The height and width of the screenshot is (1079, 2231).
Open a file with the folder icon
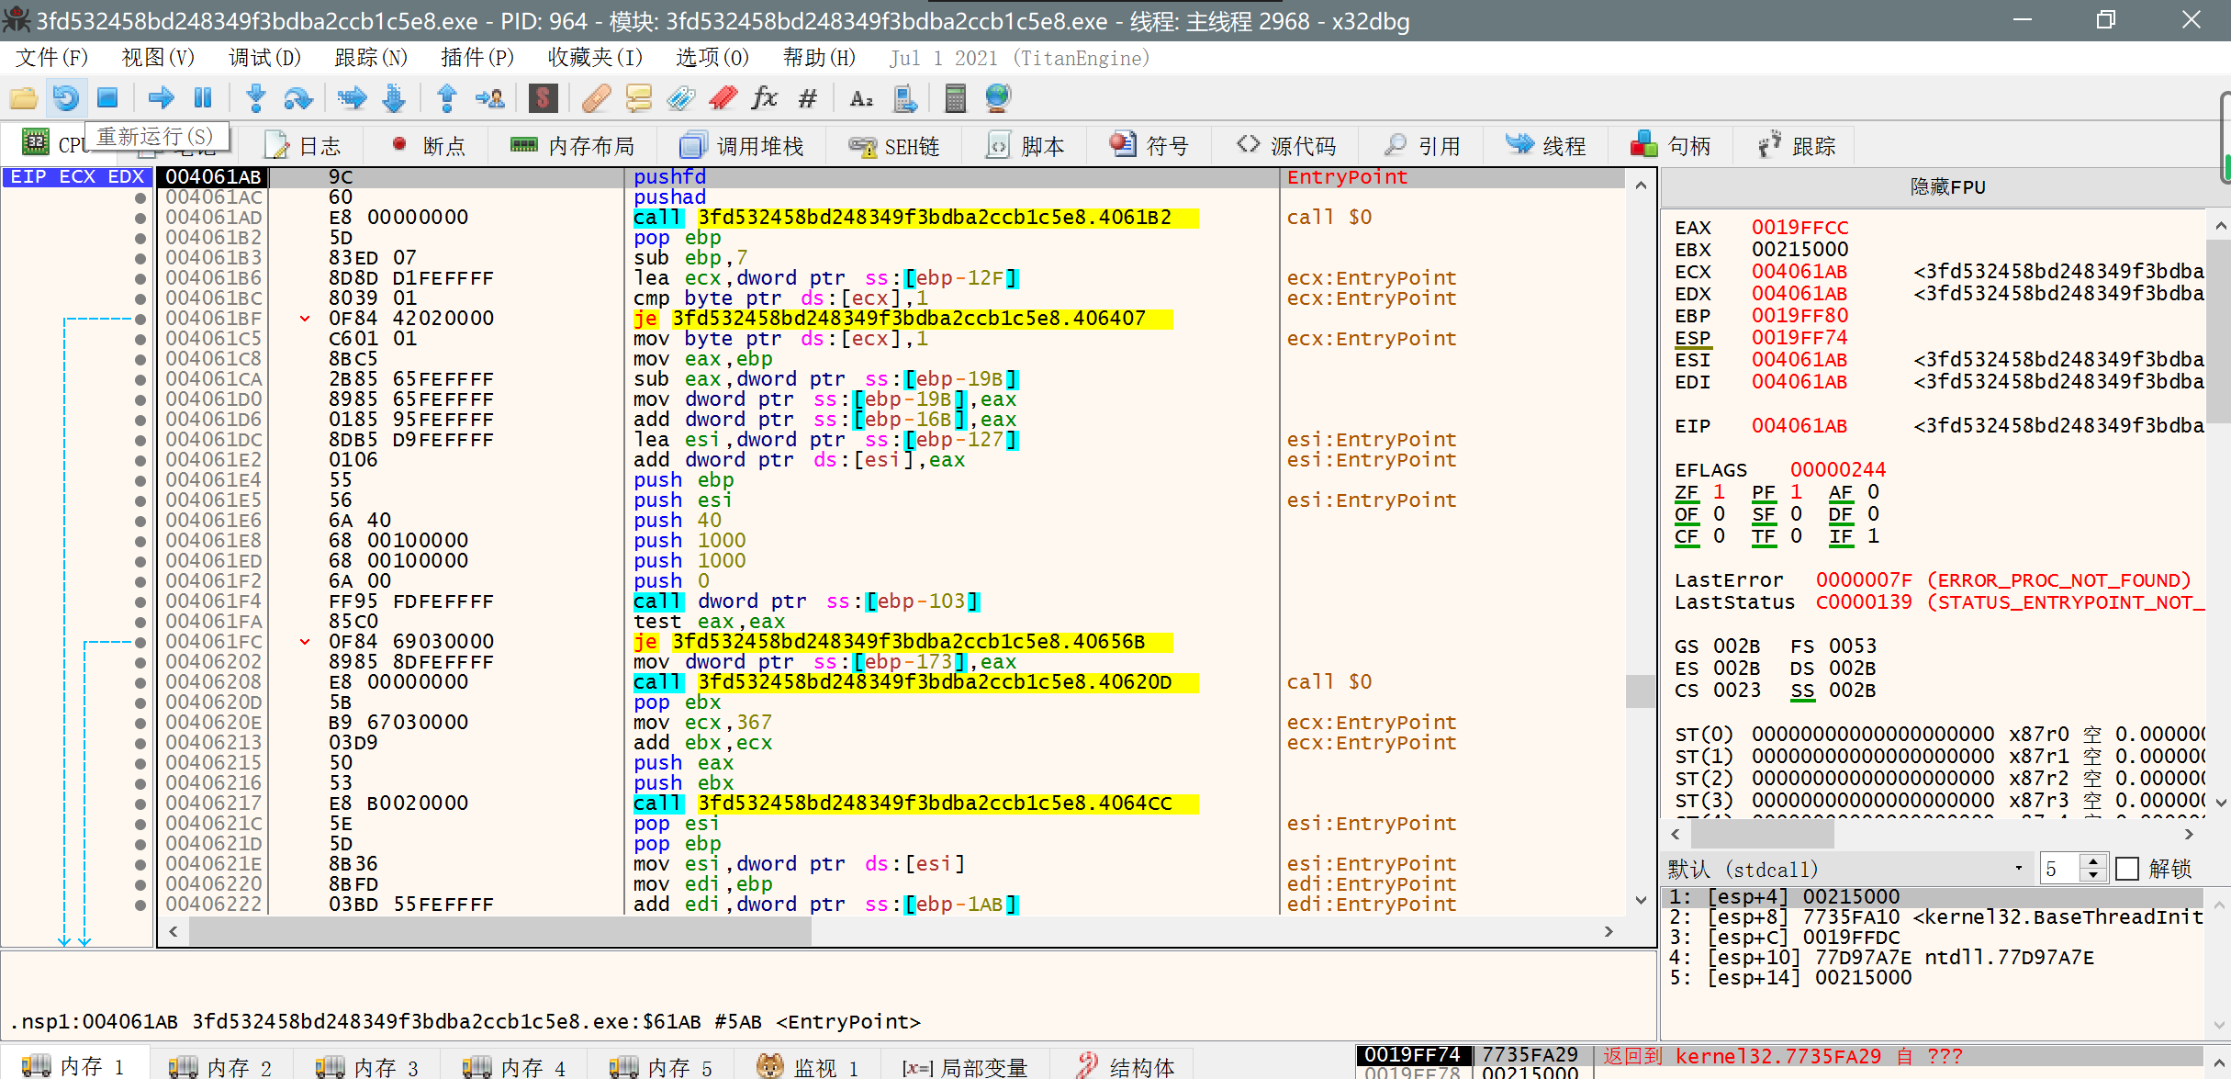pyautogui.click(x=24, y=98)
